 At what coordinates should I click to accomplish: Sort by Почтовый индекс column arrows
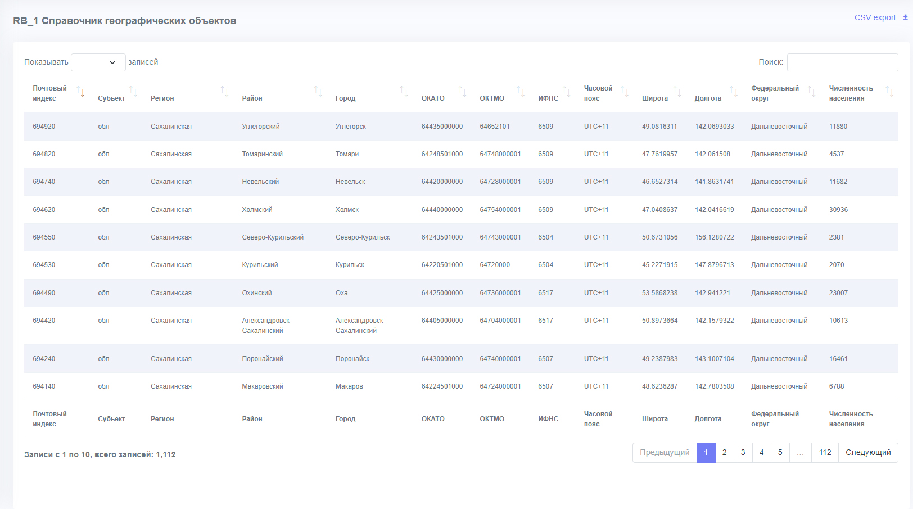(81, 92)
